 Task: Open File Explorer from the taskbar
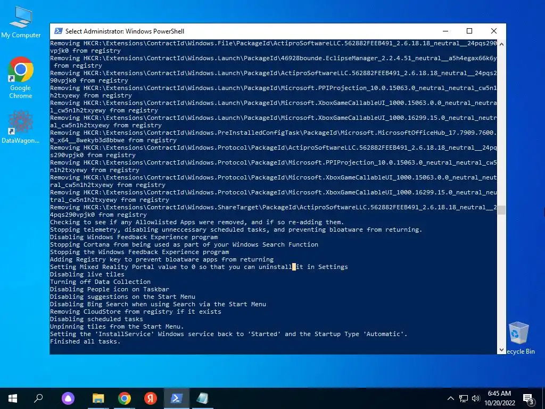pos(98,398)
